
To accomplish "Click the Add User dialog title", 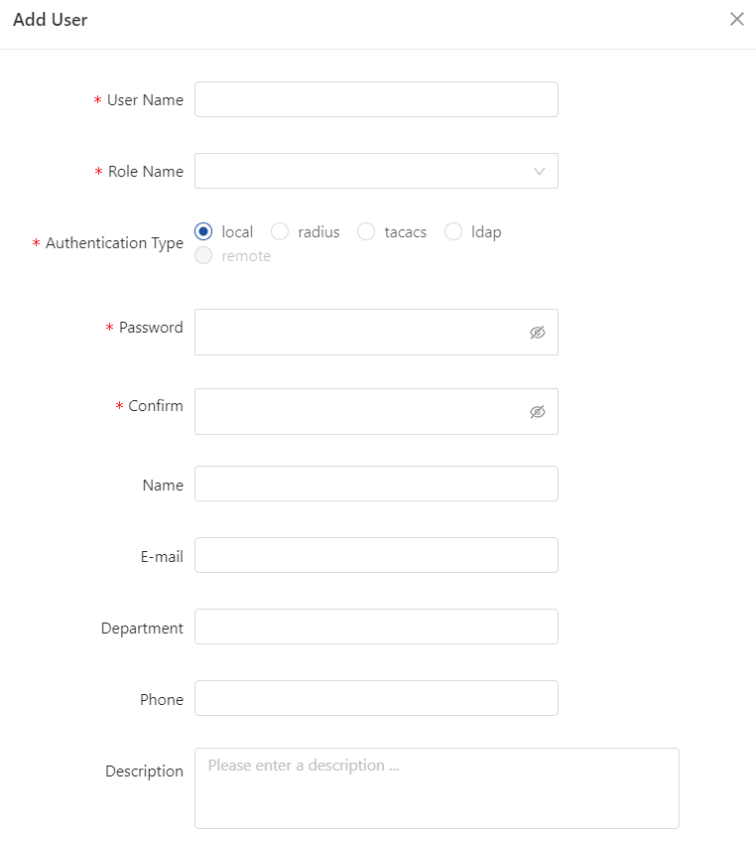I will 50,20.
